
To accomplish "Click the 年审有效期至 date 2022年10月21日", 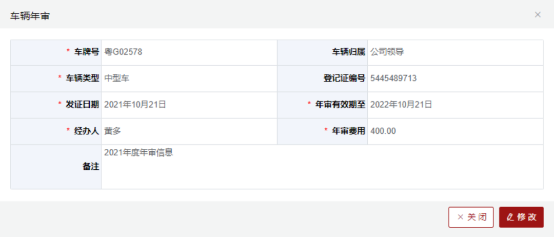I will coord(401,105).
